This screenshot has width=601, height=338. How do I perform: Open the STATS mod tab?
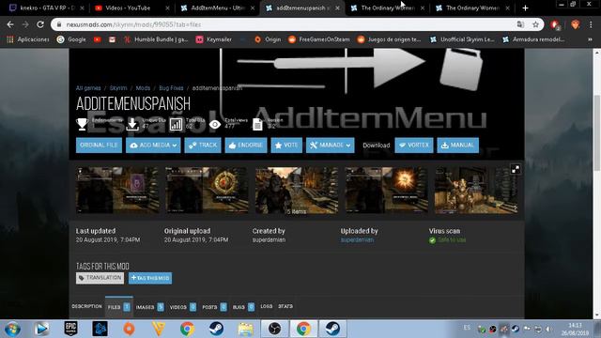coord(285,307)
